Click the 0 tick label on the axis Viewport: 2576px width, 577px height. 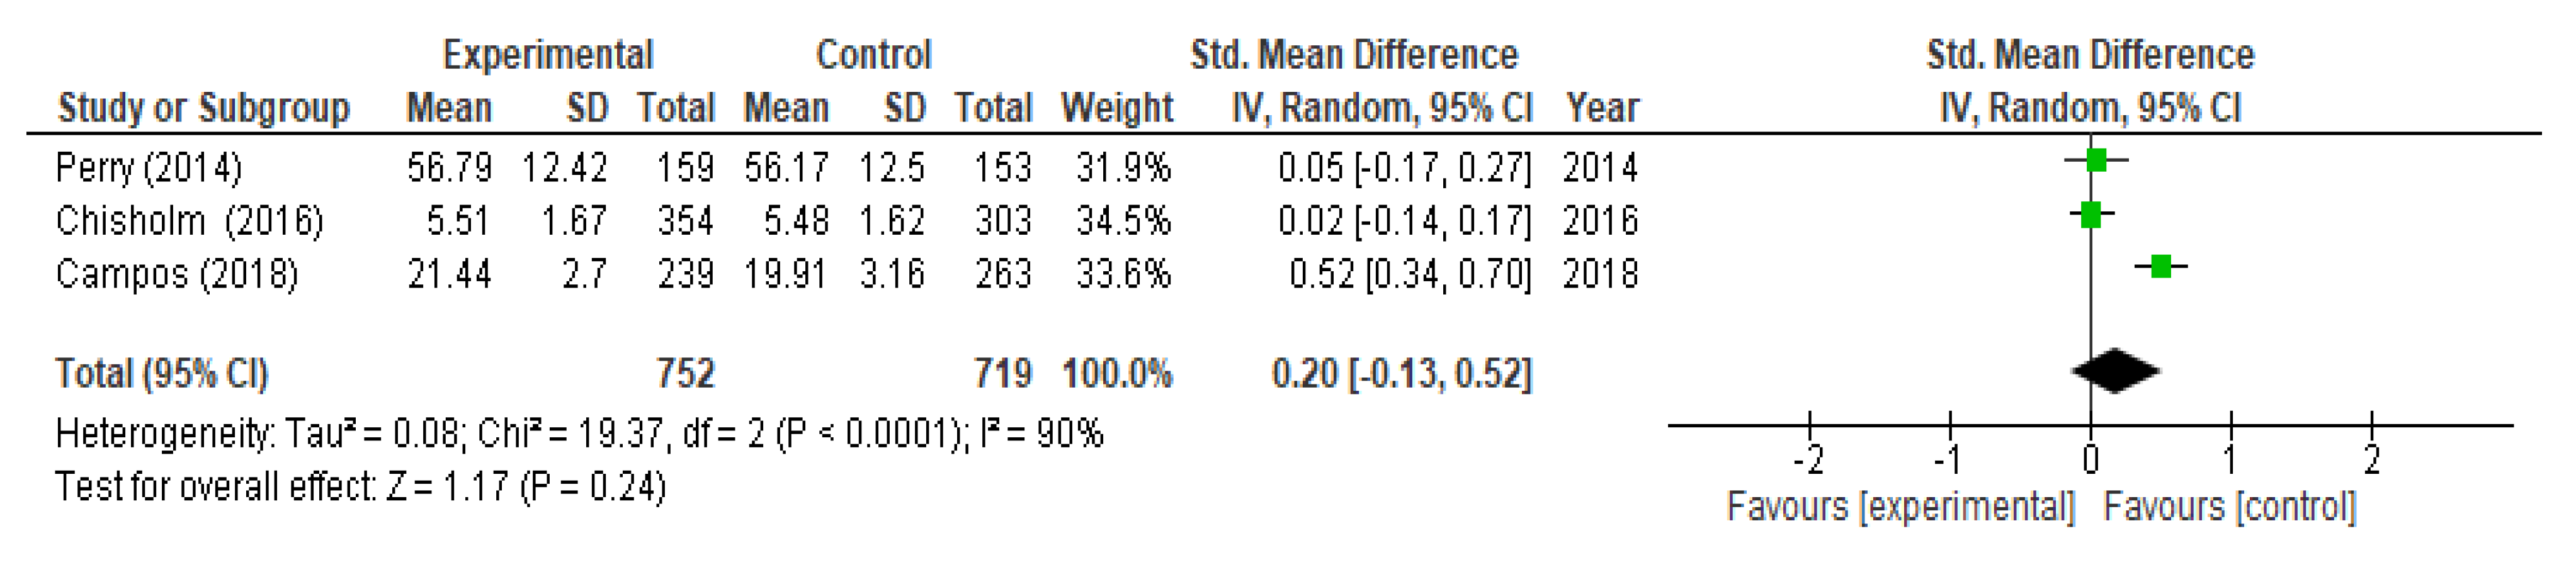coord(2090,460)
